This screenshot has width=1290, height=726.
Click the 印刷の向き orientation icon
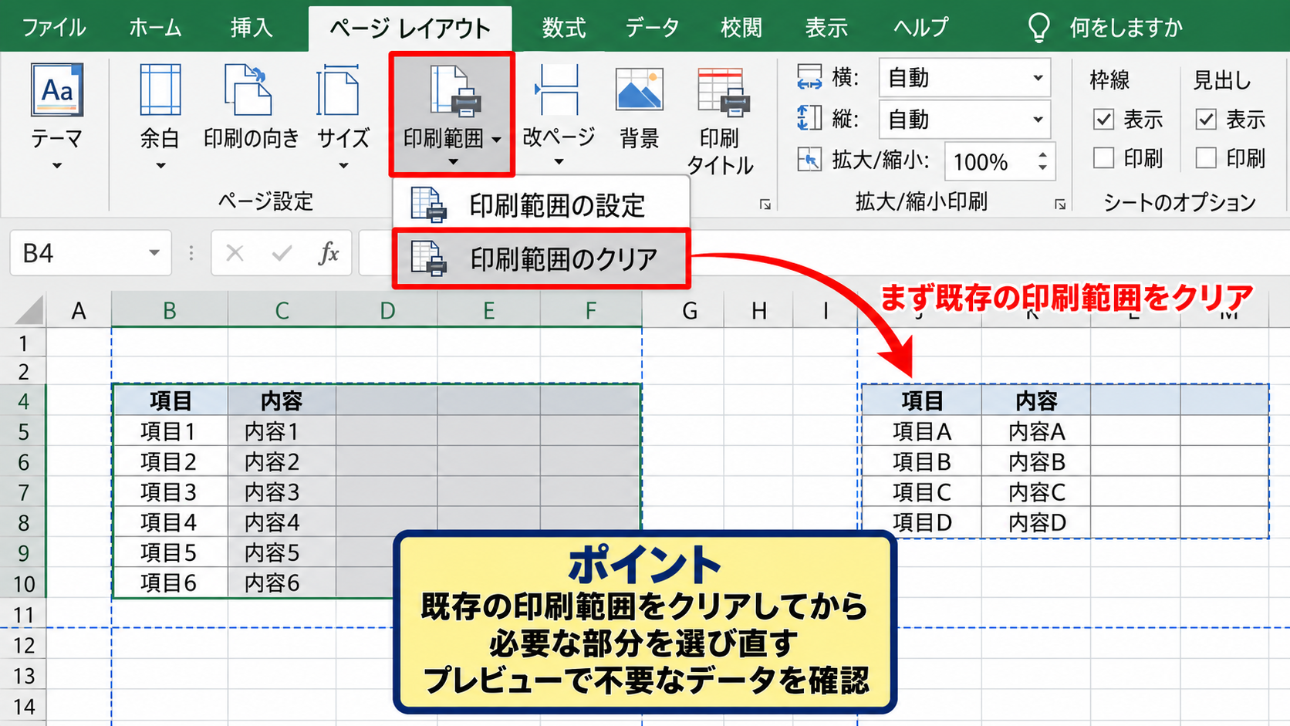click(248, 89)
